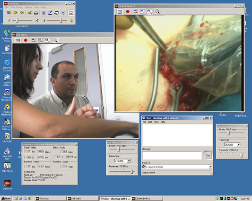Click the camera snapshot icon in WinVicos toolbar
Viewport: 252px width, 201px height.
pyautogui.click(x=36, y=13)
